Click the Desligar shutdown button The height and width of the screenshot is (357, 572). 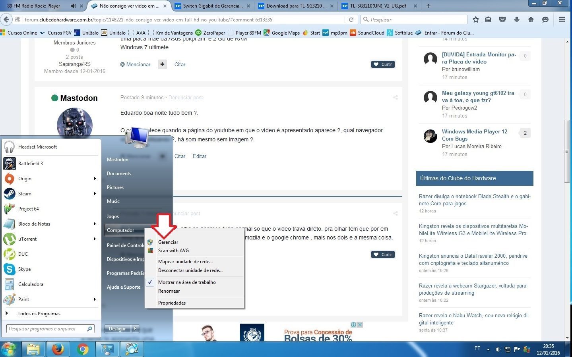(118, 329)
